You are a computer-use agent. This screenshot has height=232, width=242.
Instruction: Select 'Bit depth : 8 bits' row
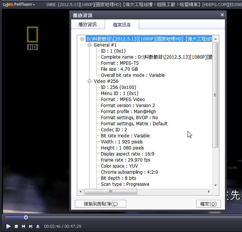(118, 178)
